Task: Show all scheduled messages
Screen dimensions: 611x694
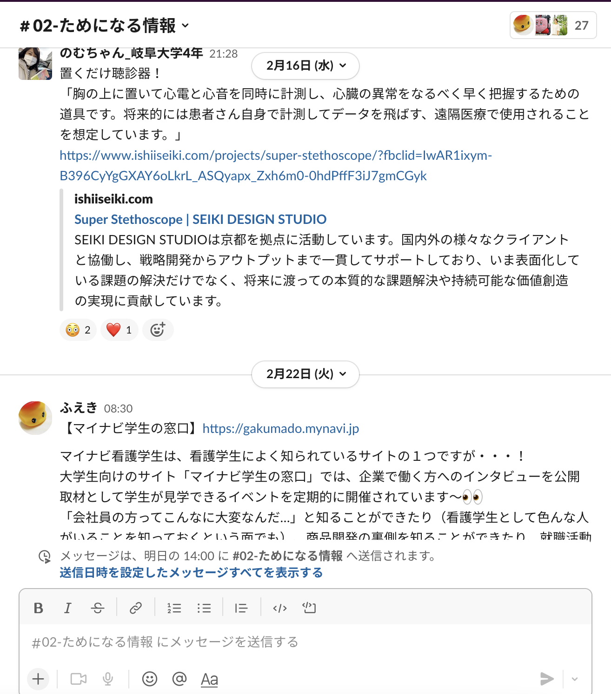Action: 191,573
